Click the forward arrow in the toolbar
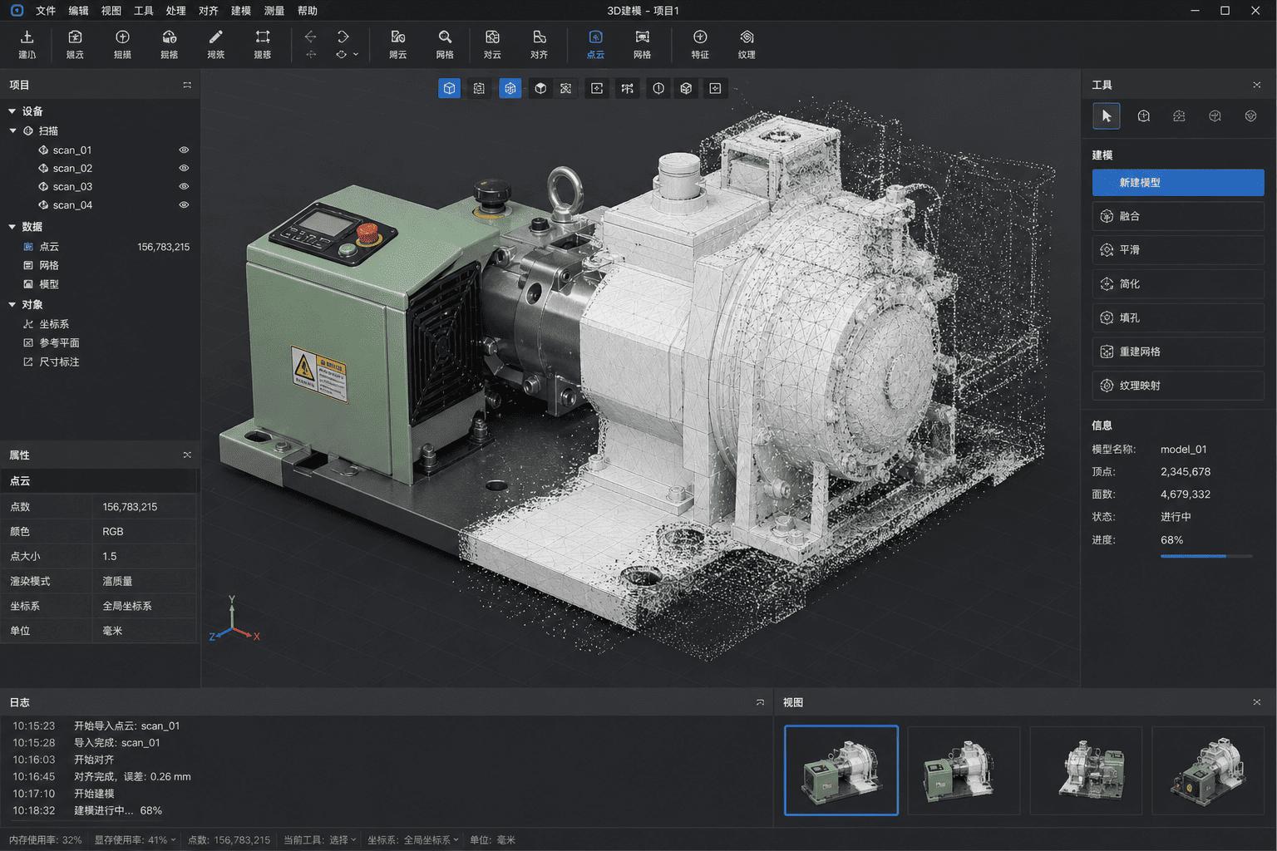Image resolution: width=1277 pixels, height=851 pixels. point(343,37)
